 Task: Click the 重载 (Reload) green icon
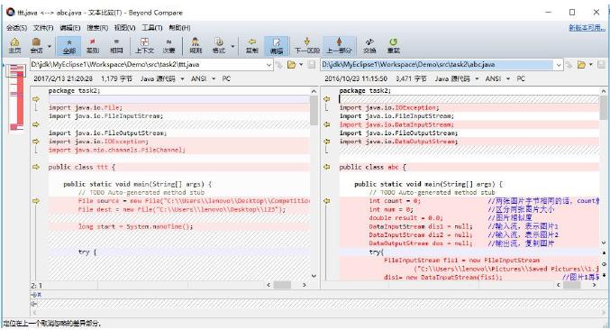(394, 45)
